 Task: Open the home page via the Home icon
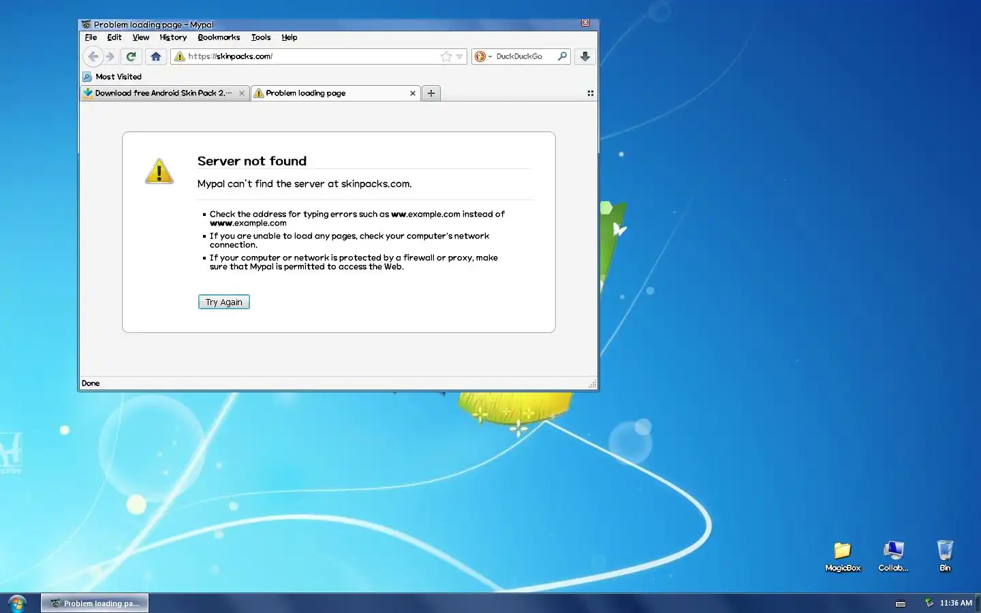pyautogui.click(x=156, y=57)
